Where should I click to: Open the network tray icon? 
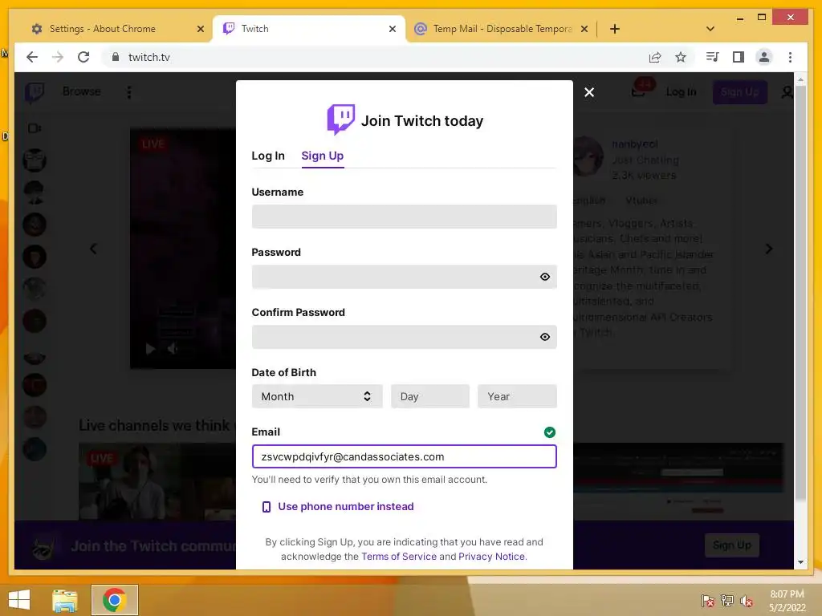pos(727,601)
